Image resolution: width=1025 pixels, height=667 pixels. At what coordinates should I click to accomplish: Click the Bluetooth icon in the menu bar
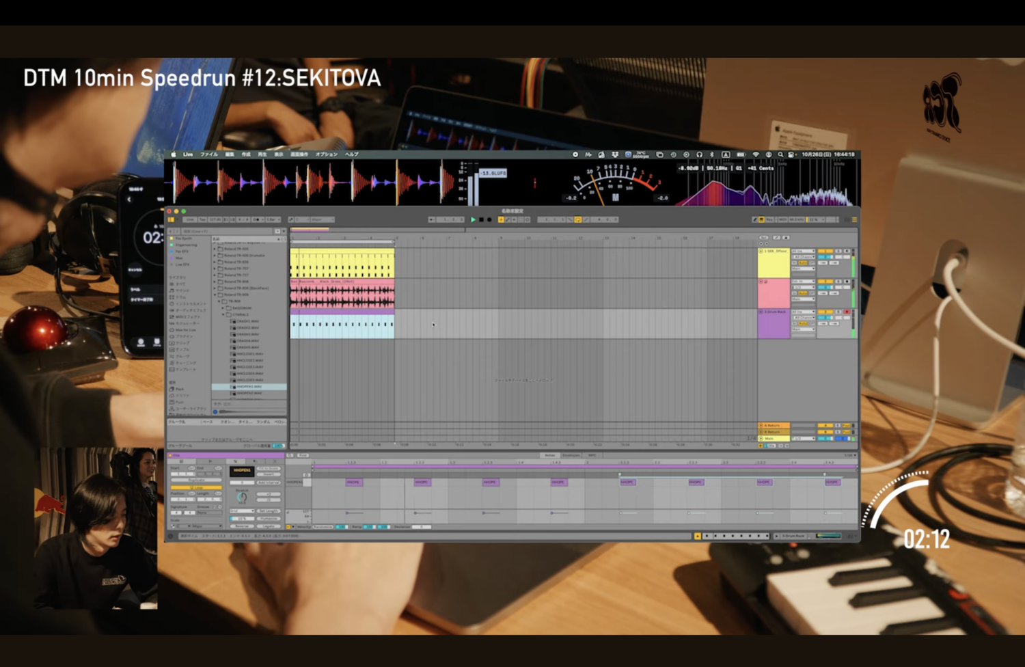pyautogui.click(x=711, y=155)
